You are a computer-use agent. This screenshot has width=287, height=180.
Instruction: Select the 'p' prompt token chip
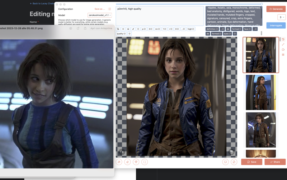coord(144,29)
